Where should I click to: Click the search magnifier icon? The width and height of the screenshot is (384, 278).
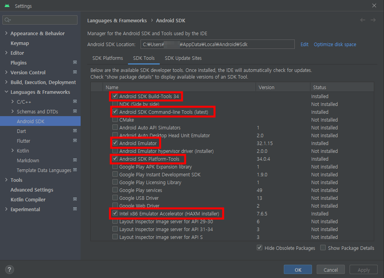(x=7, y=20)
